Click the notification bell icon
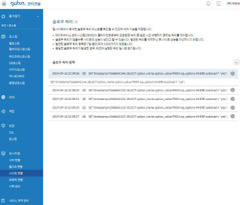The height and width of the screenshot is (205, 240). click(x=208, y=4)
